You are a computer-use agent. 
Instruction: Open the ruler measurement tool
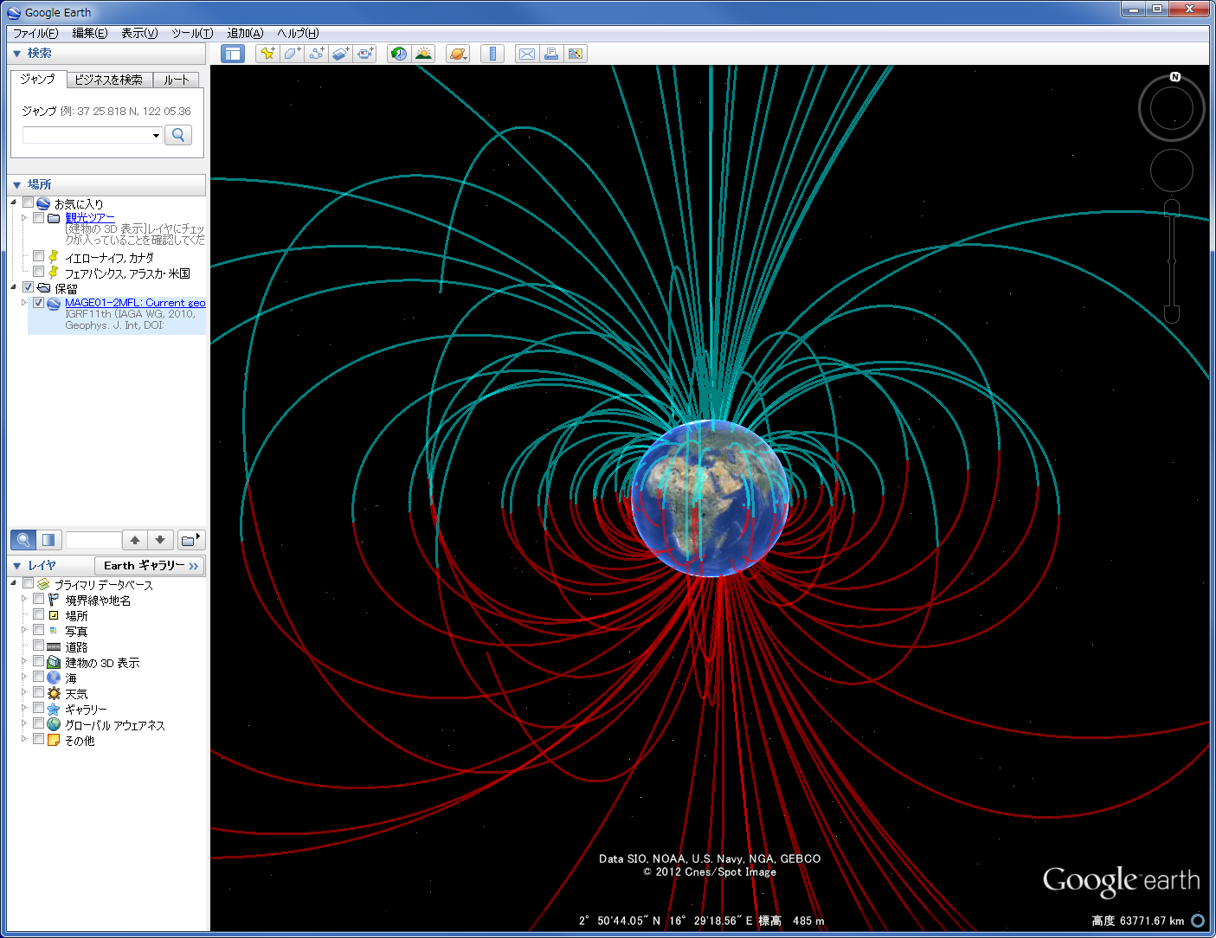(x=492, y=54)
